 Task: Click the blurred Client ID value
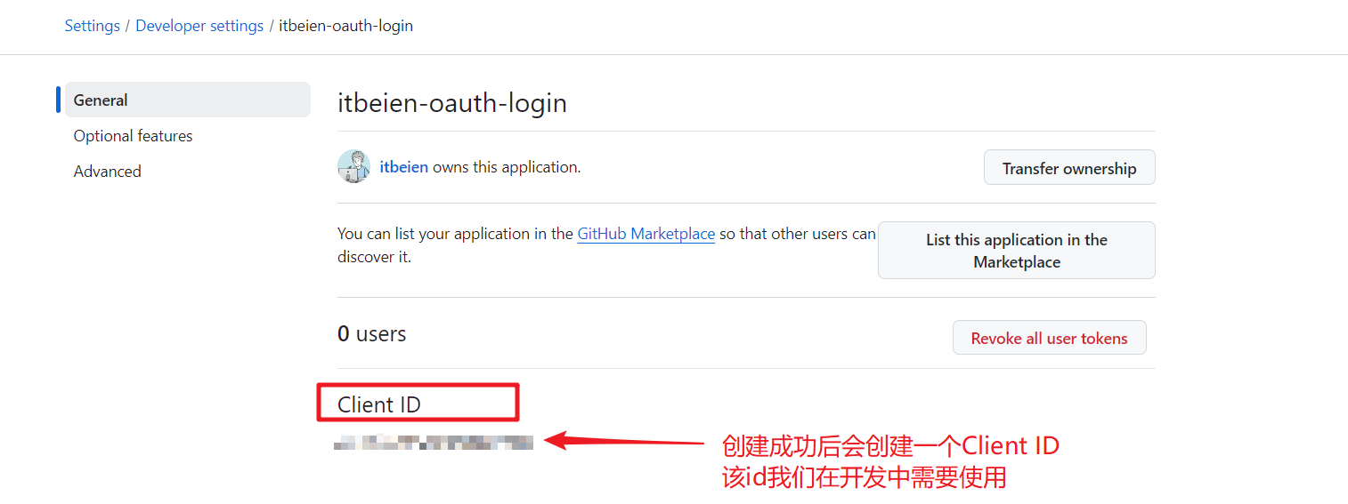[434, 442]
